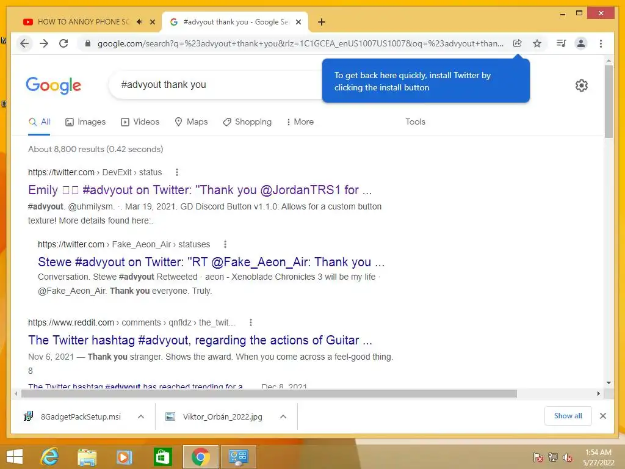Click the muted volume tray icon
Screen dimensions: 625x469
click(x=568, y=457)
